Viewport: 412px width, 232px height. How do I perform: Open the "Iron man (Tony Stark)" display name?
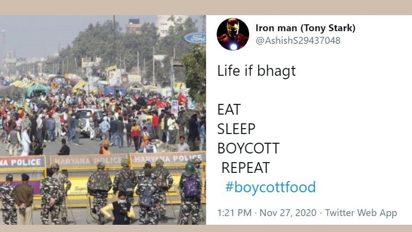pos(305,28)
